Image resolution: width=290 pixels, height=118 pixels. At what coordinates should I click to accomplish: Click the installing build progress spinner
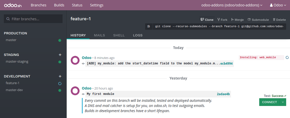point(287,57)
